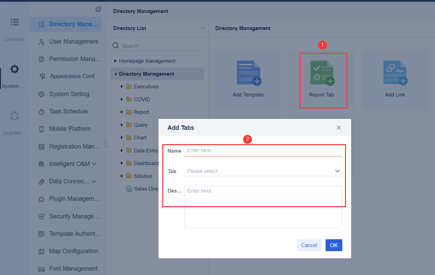Click the Name input field

coord(263,151)
